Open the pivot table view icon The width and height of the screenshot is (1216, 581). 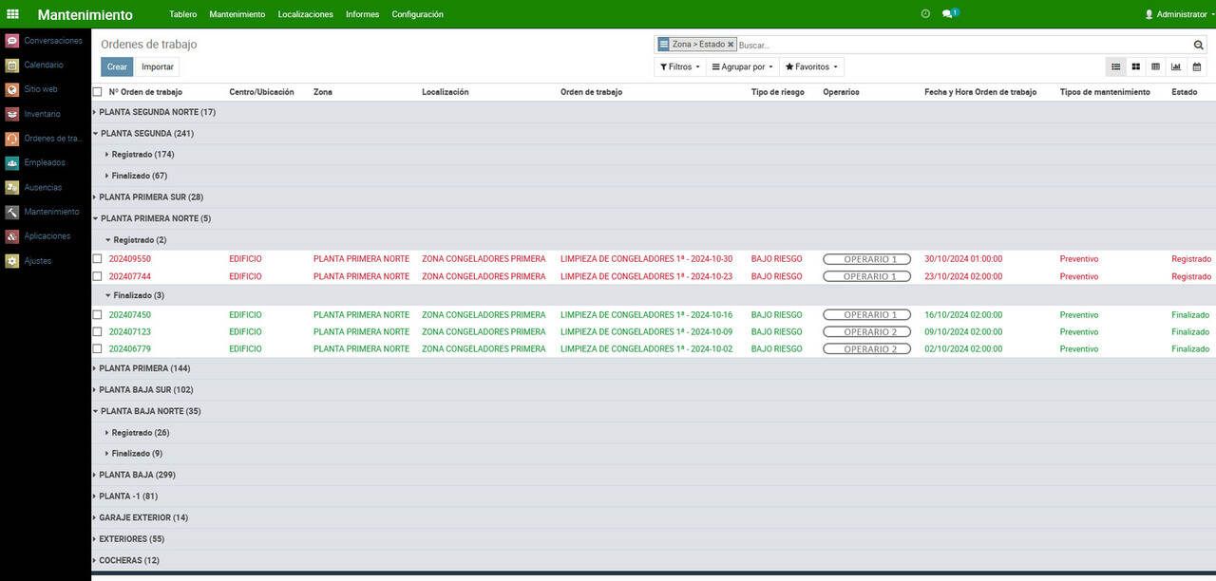(x=1155, y=66)
